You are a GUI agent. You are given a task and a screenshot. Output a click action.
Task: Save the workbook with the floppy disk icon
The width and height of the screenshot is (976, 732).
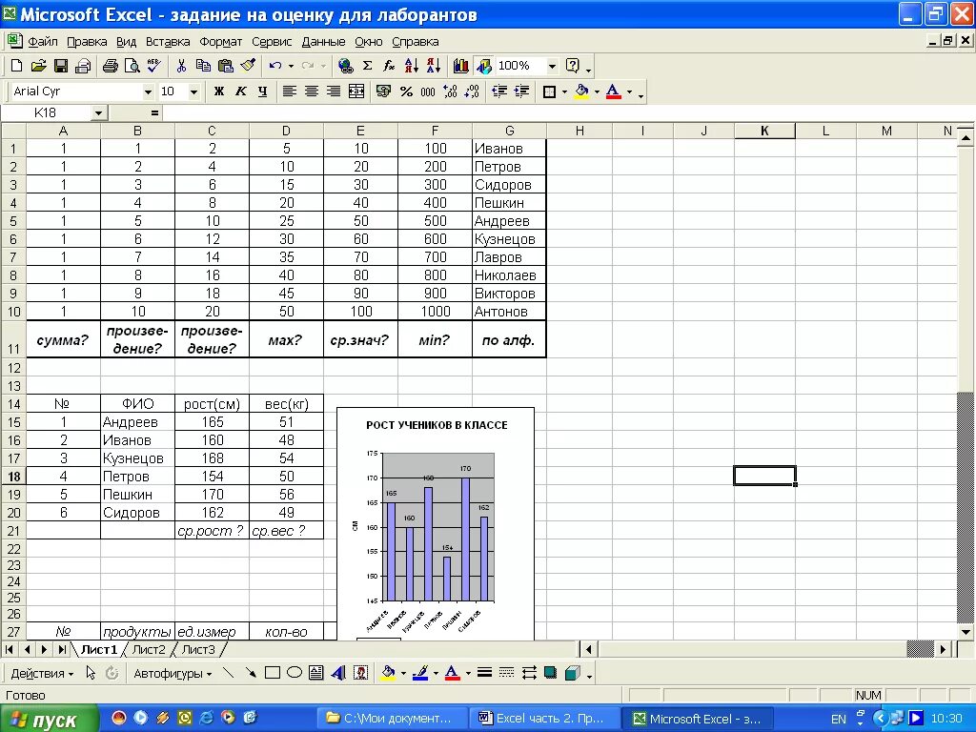61,66
